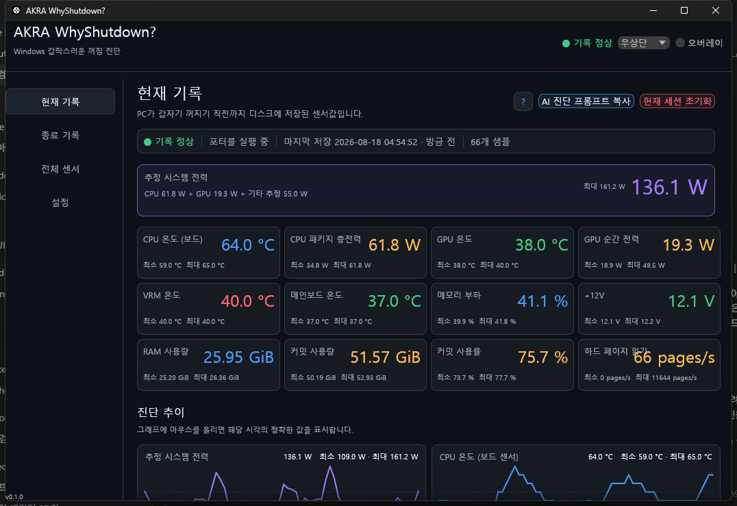The height and width of the screenshot is (506, 737).
Task: Click the AI 진단 프롬프트 복사 button
Action: (x=586, y=101)
